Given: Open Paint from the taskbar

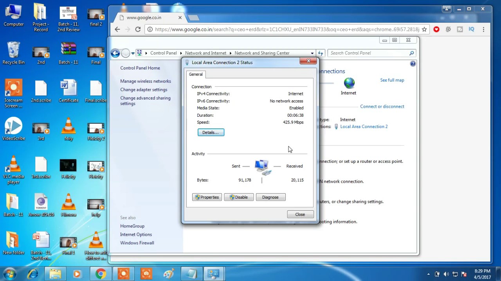Looking at the screenshot, I should click(169, 274).
